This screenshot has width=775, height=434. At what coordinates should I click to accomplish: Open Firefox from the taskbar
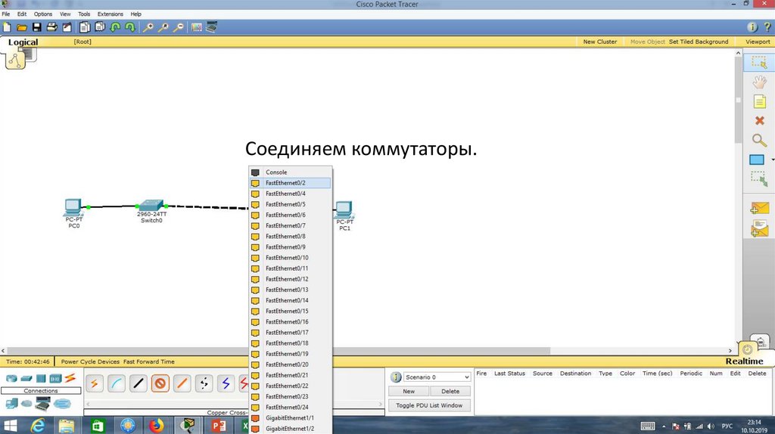(x=157, y=425)
